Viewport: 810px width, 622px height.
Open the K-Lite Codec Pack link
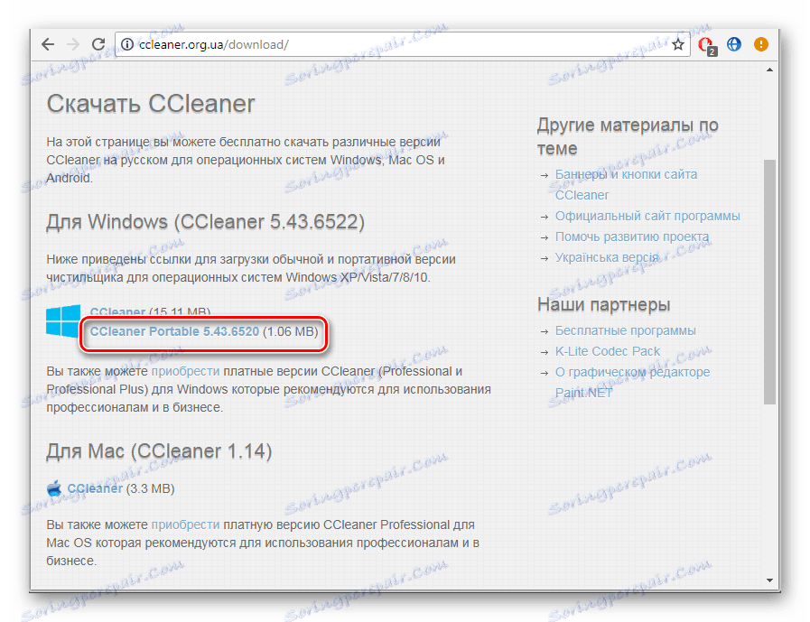pyautogui.click(x=606, y=351)
